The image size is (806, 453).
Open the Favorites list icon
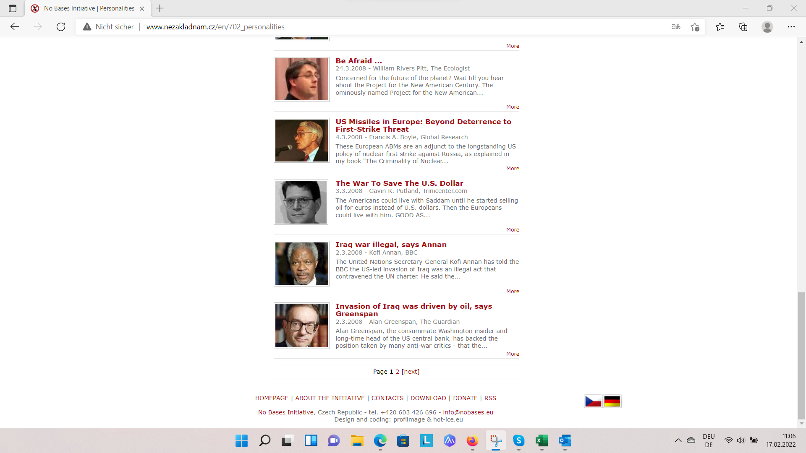720,27
